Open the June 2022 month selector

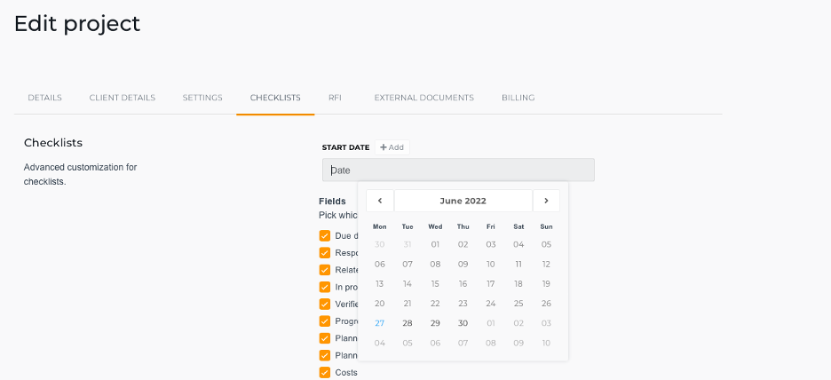click(463, 201)
